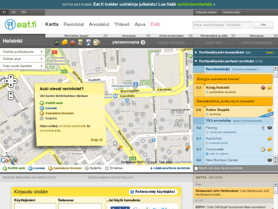Image resolution: width=278 pixels, height=209 pixels.
Task: Open 'Seuraamasi arvostelijat' tab
Action: pos(111,178)
